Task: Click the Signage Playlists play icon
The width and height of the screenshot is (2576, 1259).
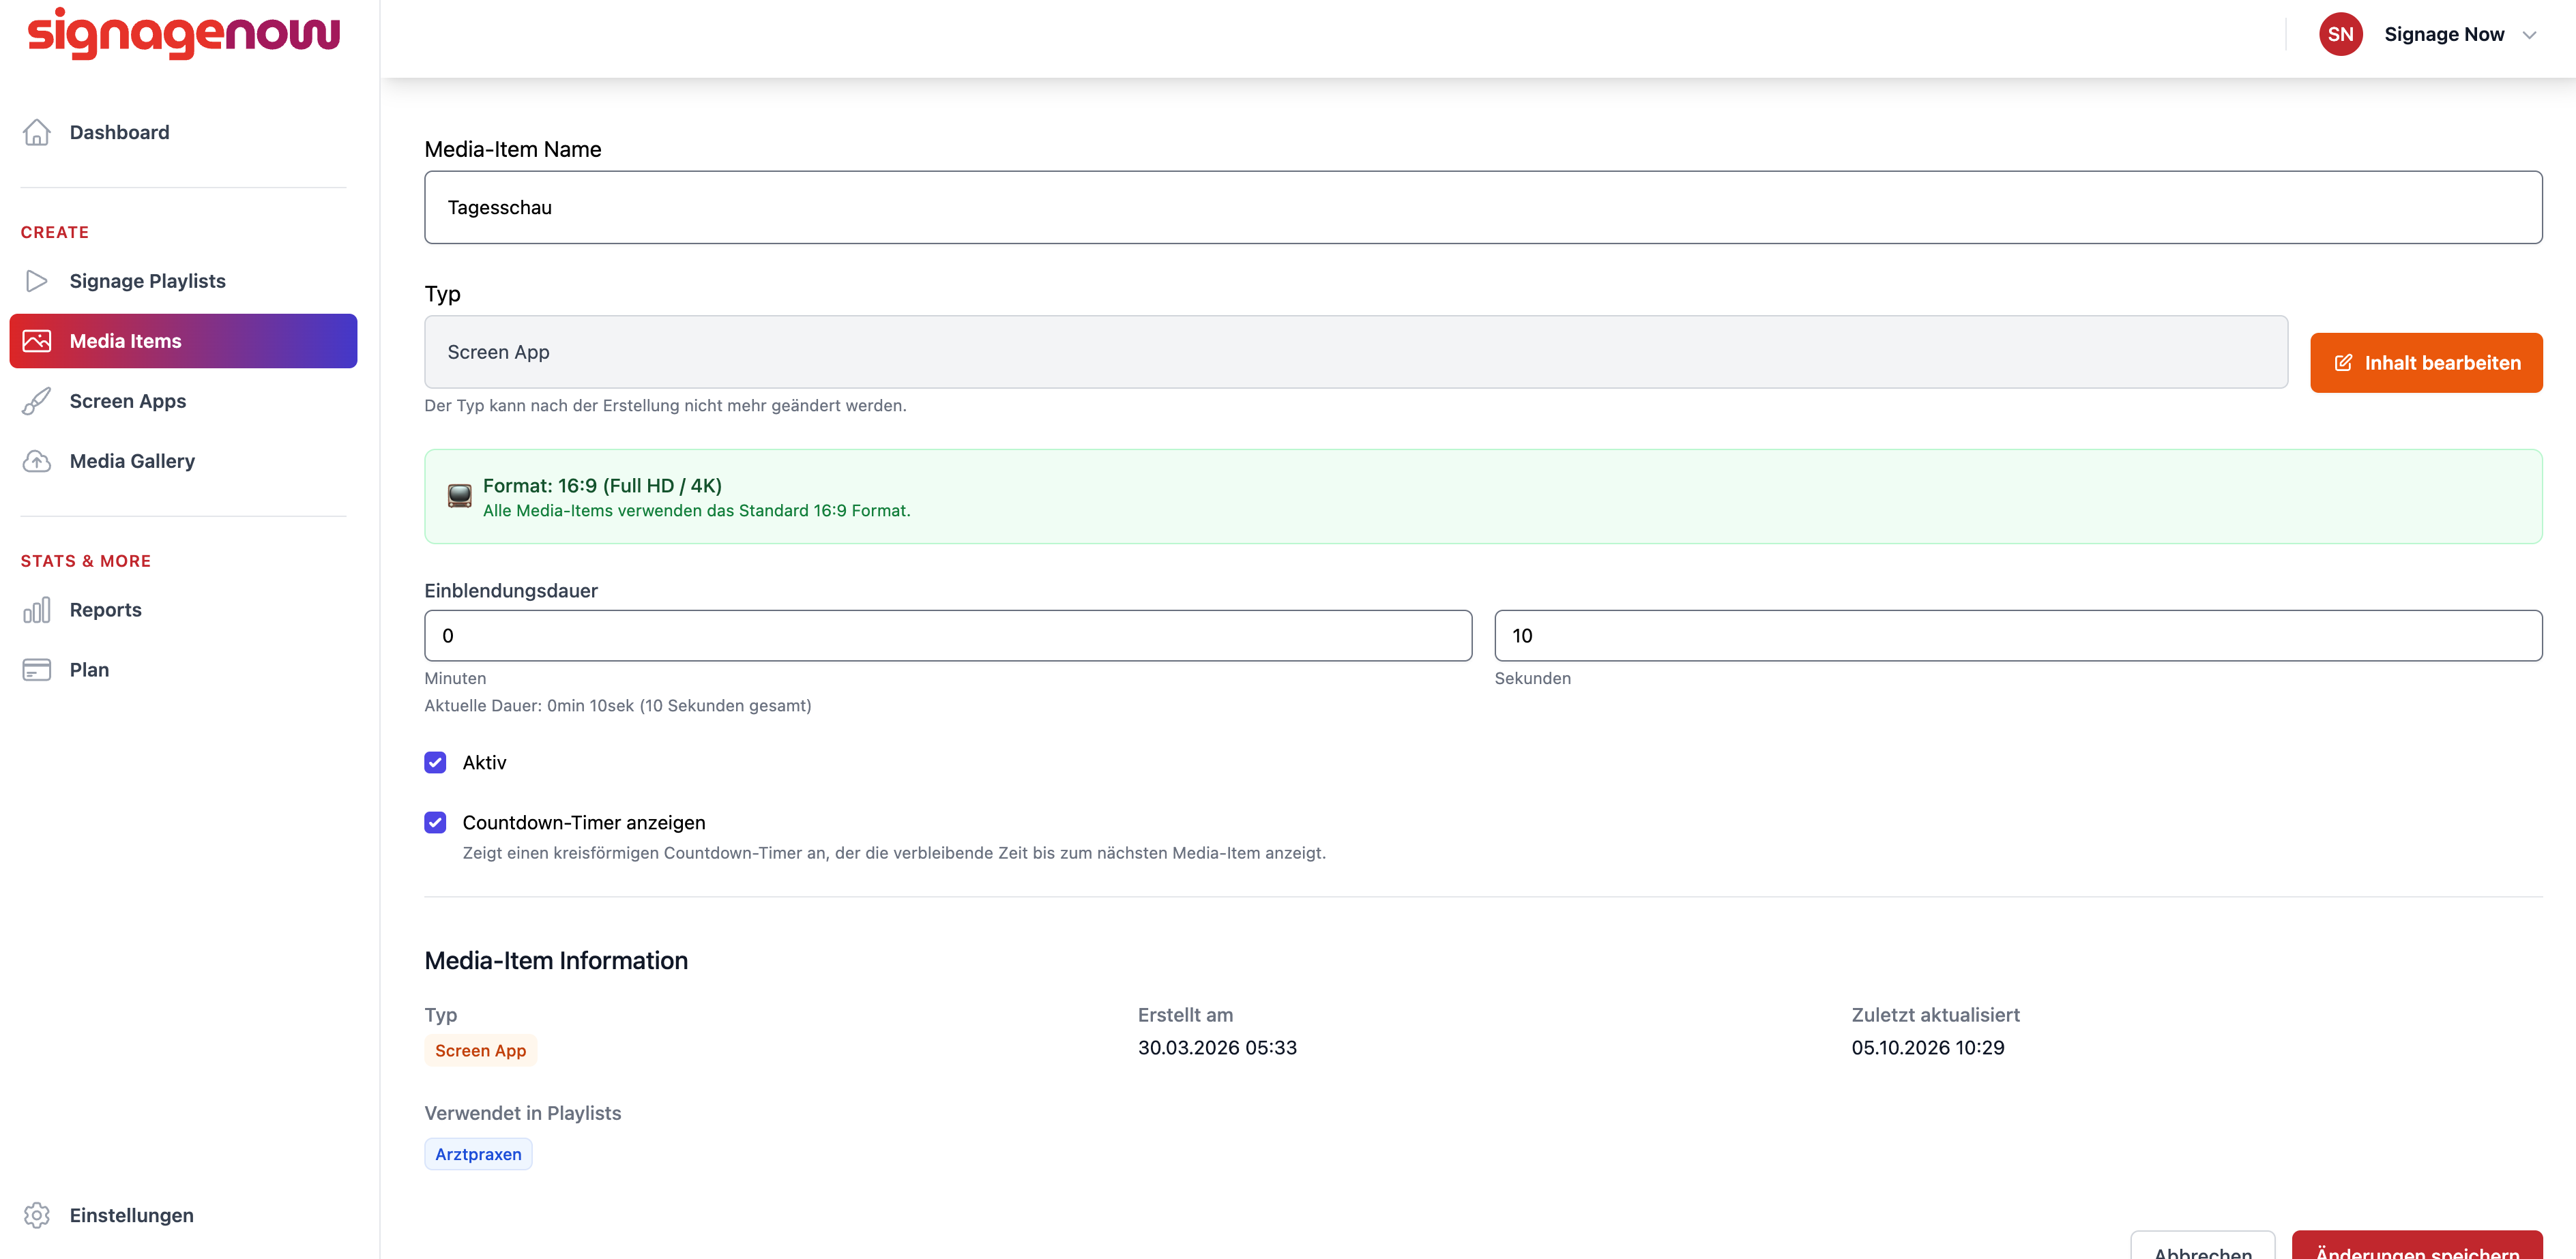Action: [37, 281]
